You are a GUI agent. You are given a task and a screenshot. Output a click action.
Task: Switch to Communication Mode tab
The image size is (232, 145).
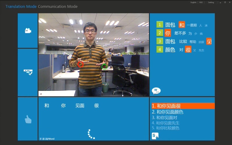tap(58, 6)
